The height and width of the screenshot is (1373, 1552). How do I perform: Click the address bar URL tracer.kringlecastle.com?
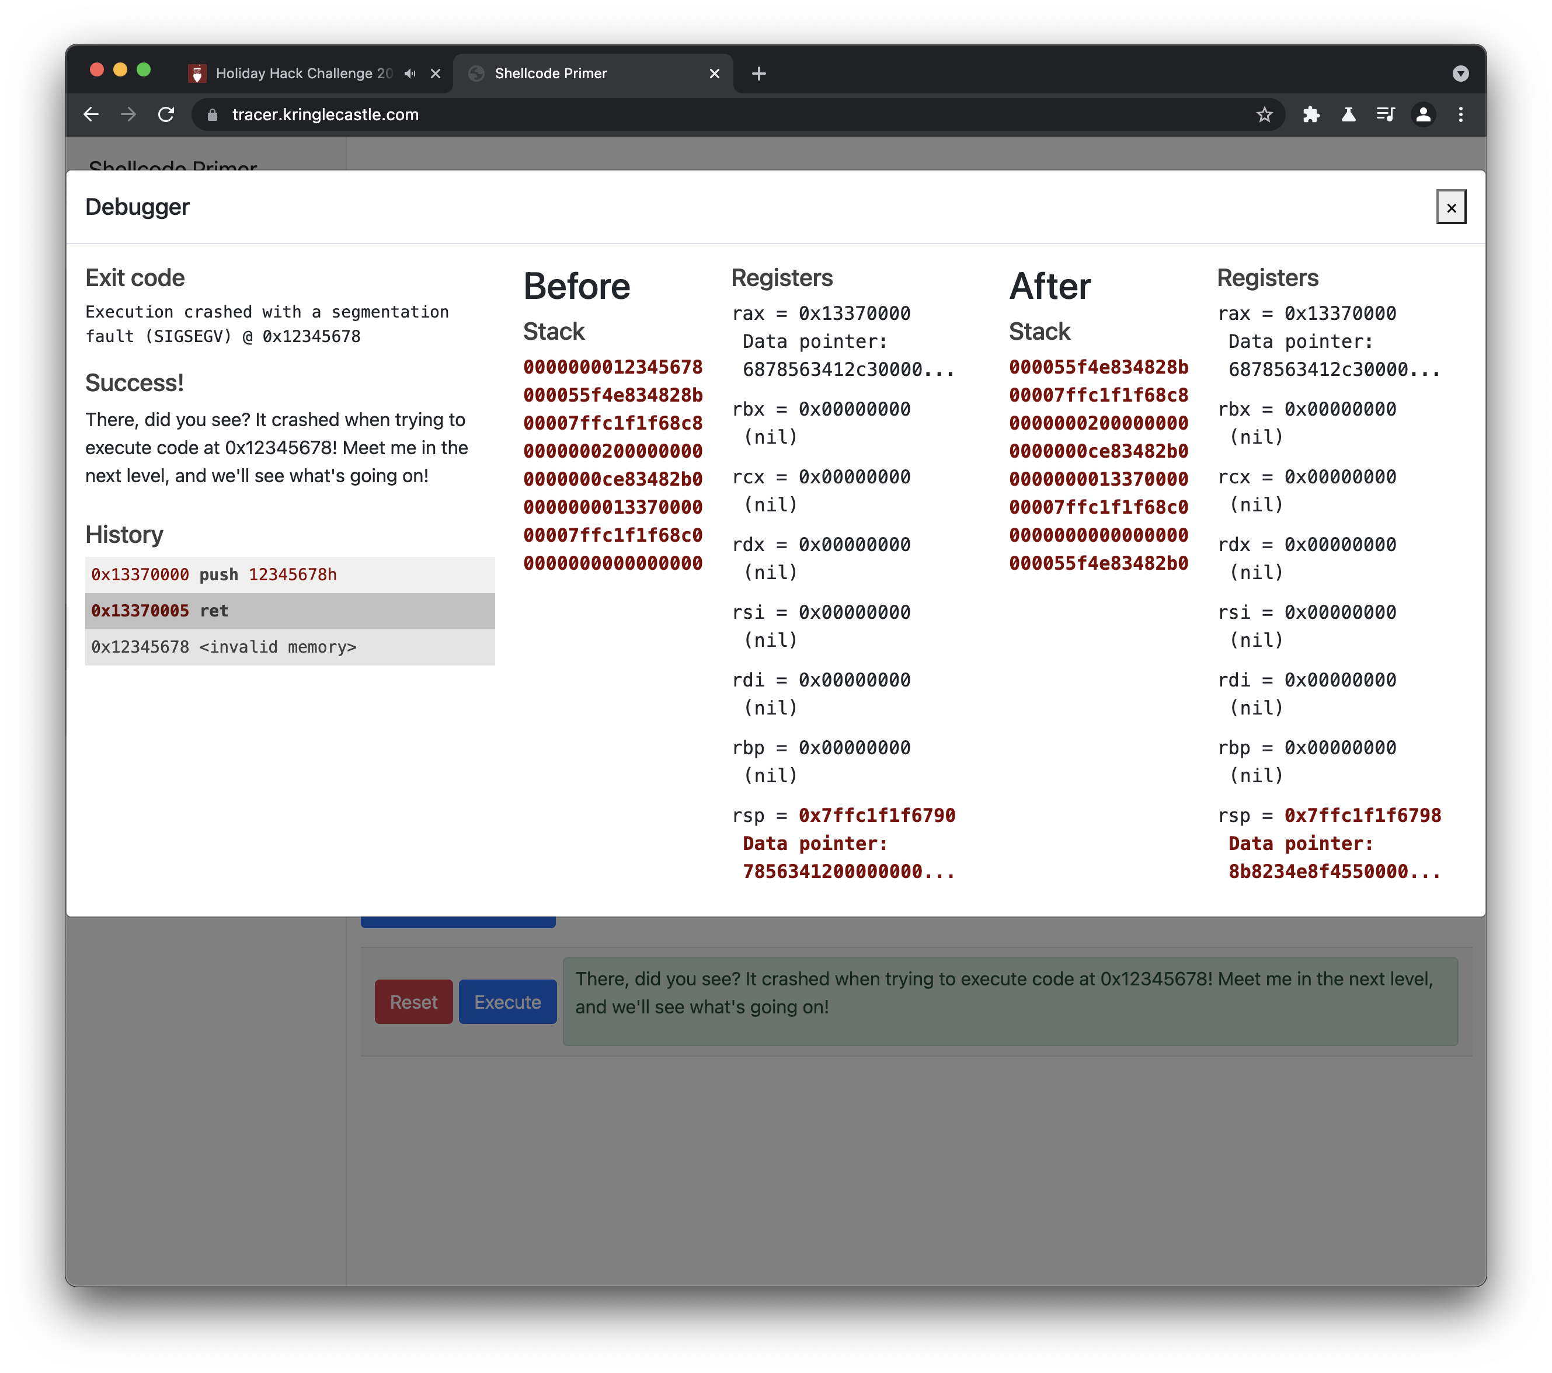click(x=326, y=114)
